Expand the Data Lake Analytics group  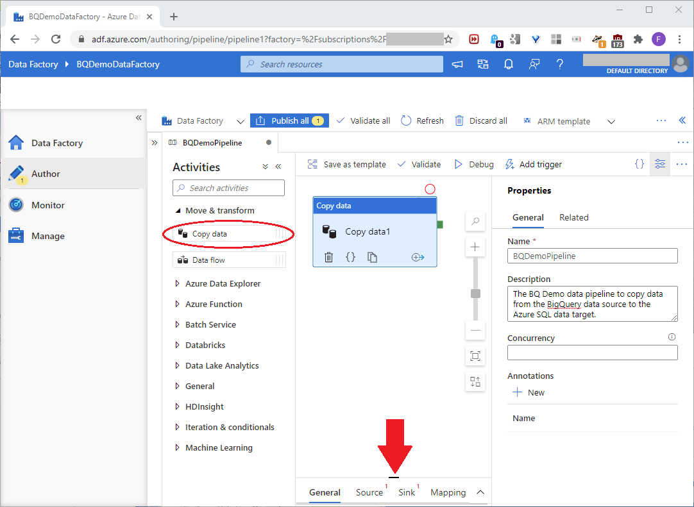(x=178, y=365)
